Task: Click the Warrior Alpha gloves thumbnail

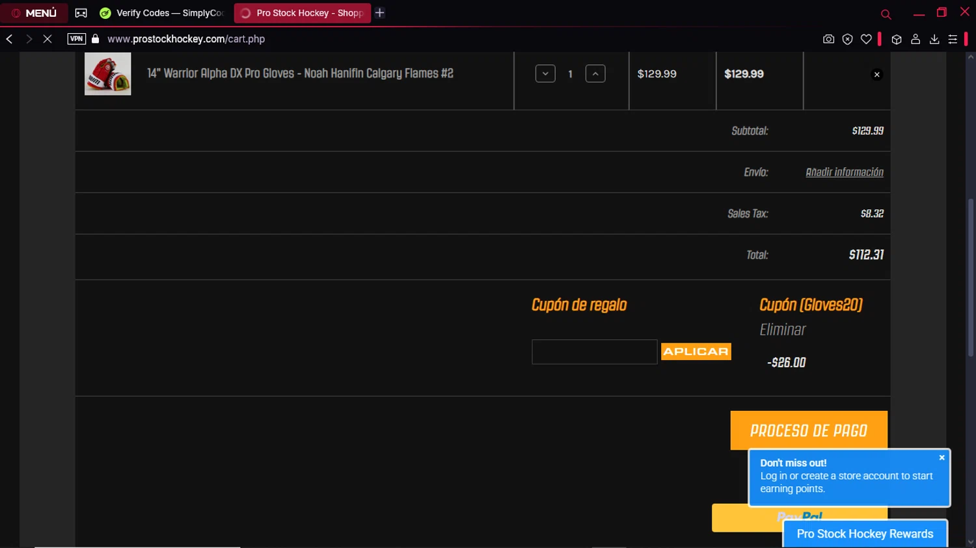Action: tap(108, 74)
